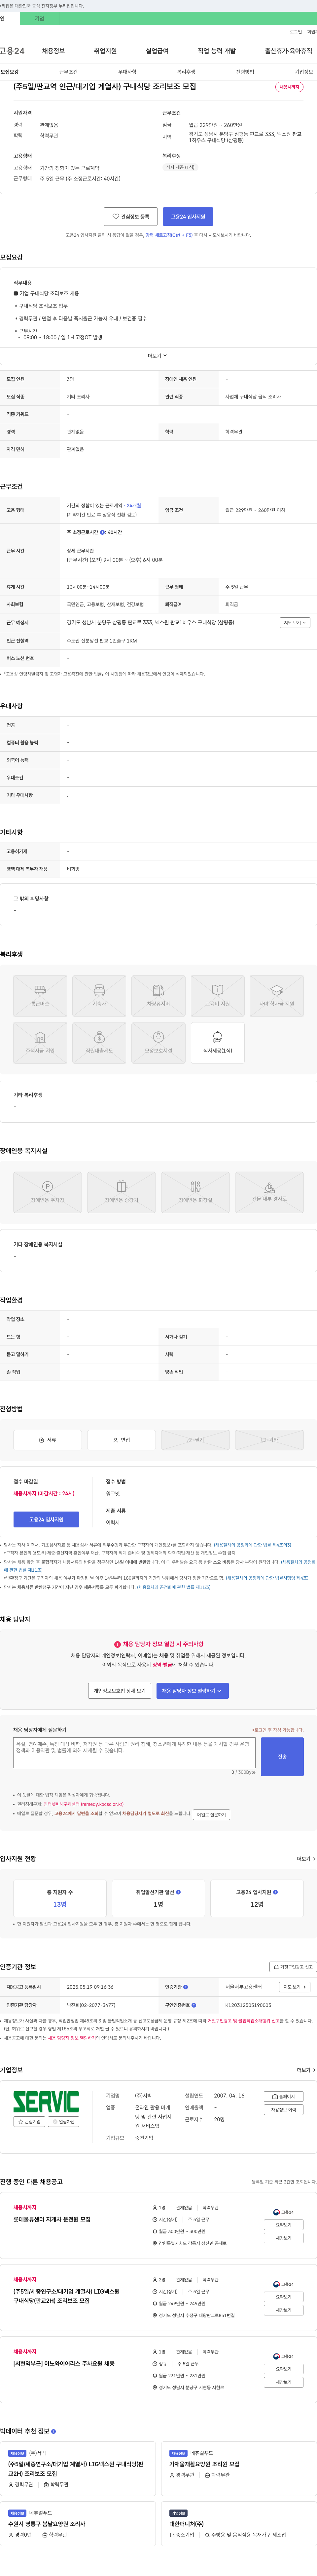317x2576 pixels.
Task: Click the 면접 selection method tile
Action: point(121,1440)
